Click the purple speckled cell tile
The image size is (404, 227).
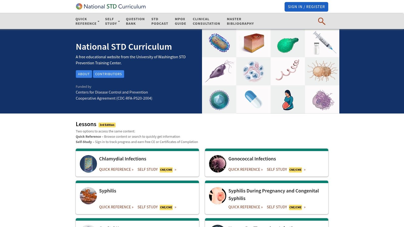click(322, 99)
